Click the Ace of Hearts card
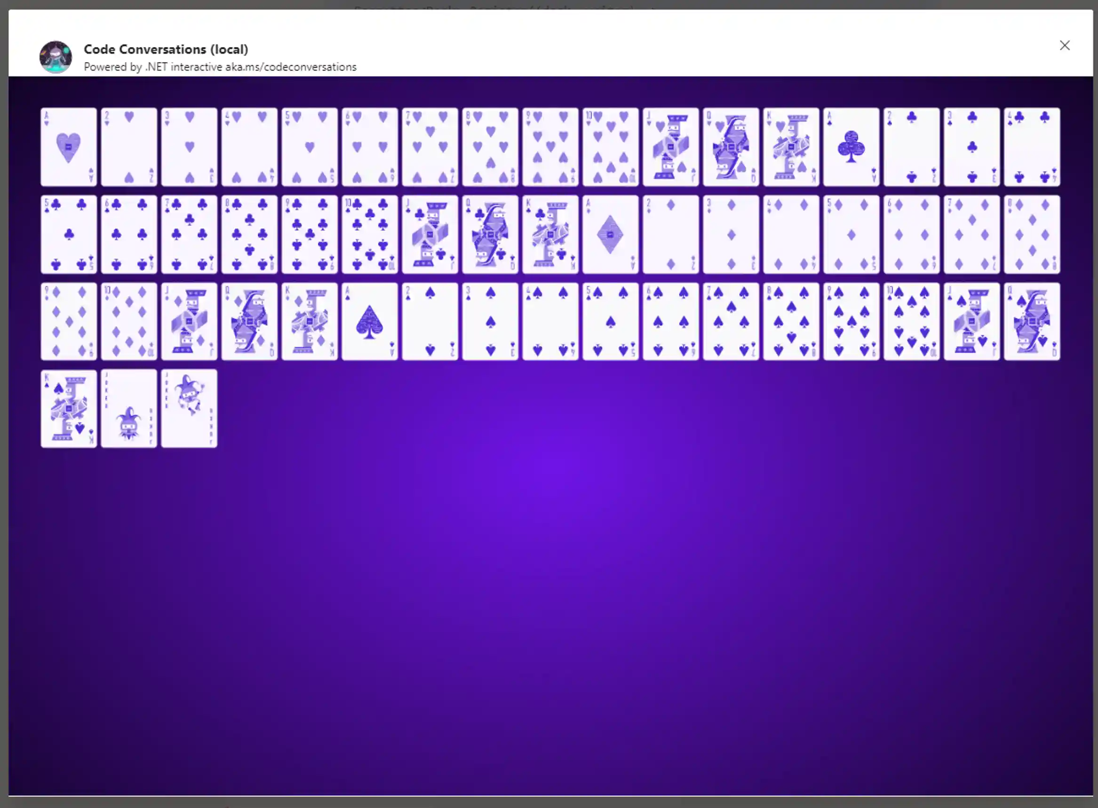 pyautogui.click(x=69, y=147)
